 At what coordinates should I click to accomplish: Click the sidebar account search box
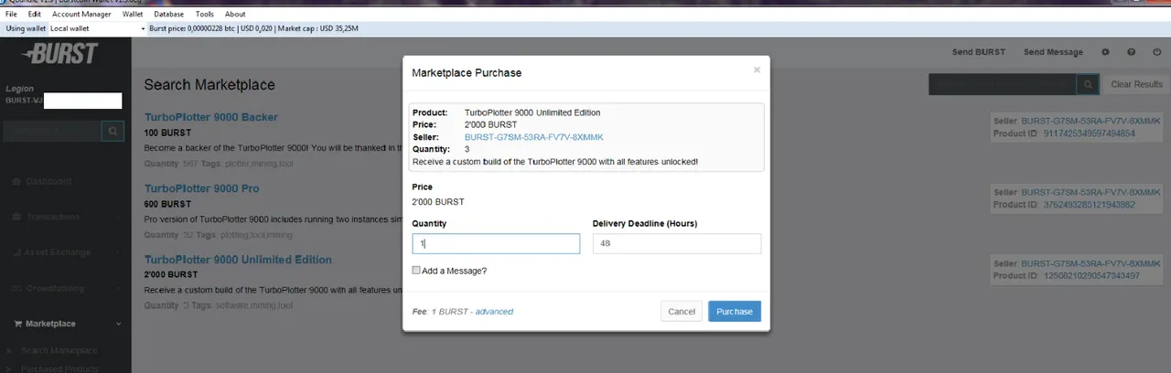51,132
